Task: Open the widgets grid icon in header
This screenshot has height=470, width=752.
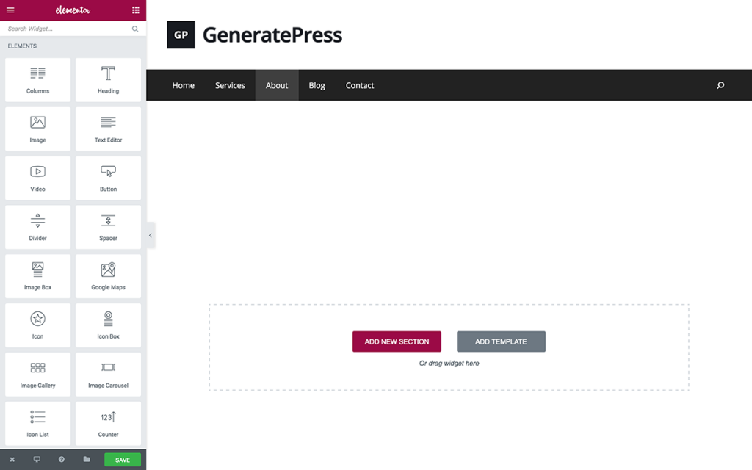Action: 136,10
